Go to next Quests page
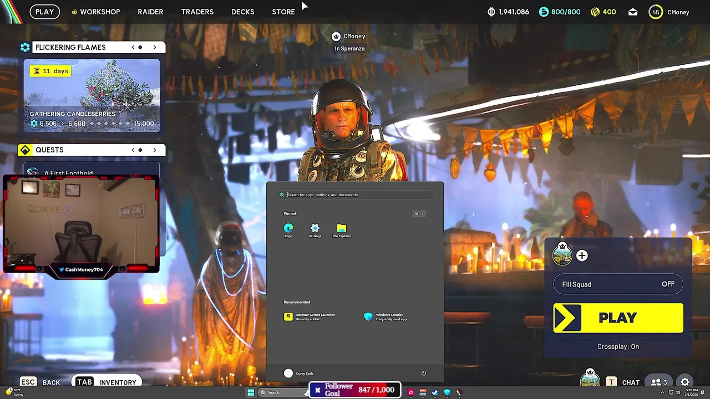The image size is (710, 399). pos(155,150)
